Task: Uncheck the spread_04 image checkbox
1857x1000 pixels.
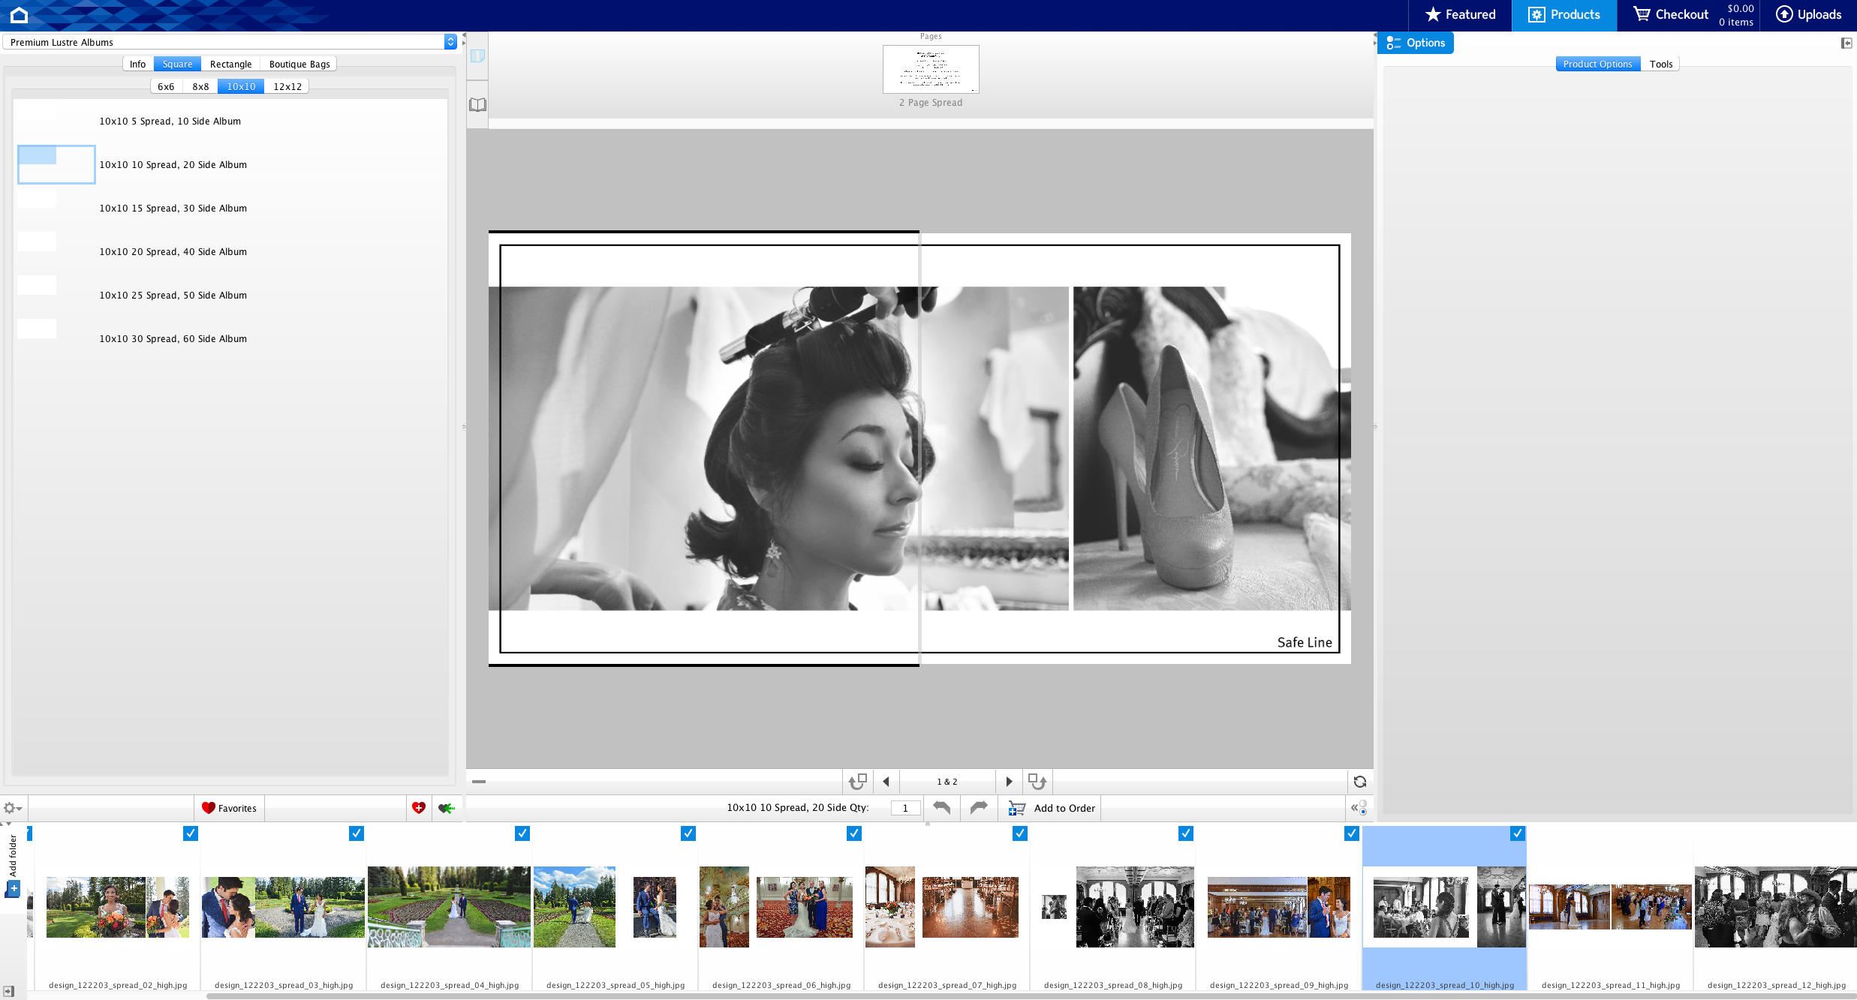Action: [x=522, y=833]
